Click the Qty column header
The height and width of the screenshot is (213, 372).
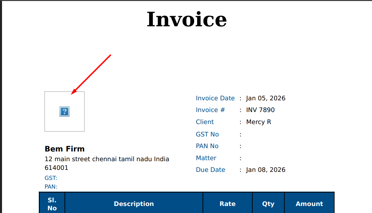268,204
